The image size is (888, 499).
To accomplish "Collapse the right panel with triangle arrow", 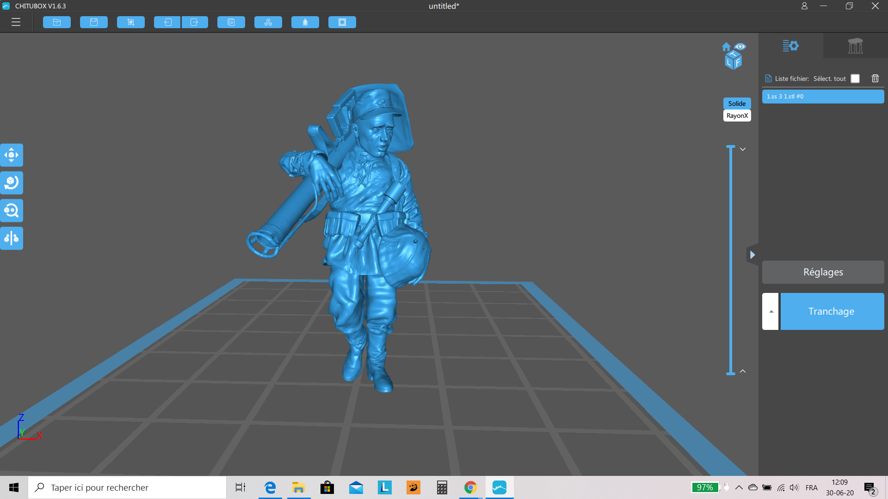I will [752, 255].
